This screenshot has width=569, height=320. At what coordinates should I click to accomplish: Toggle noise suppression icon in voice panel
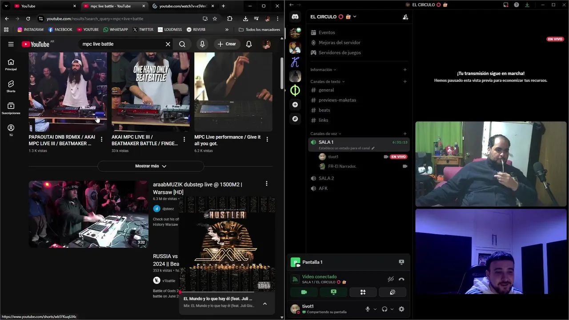[x=391, y=279]
